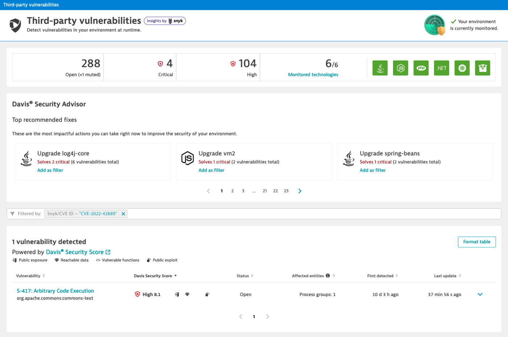Click the Public exposure legend icon

tap(15, 260)
